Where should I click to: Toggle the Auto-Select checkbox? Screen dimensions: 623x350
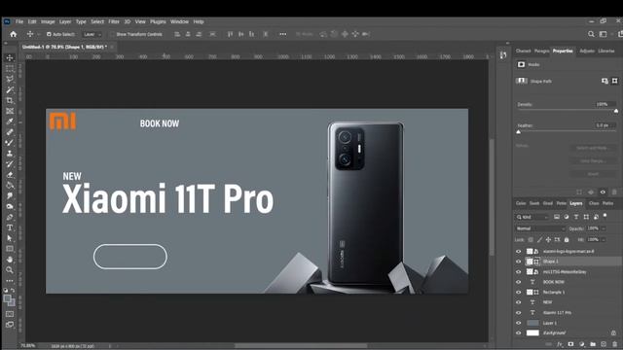click(49, 34)
